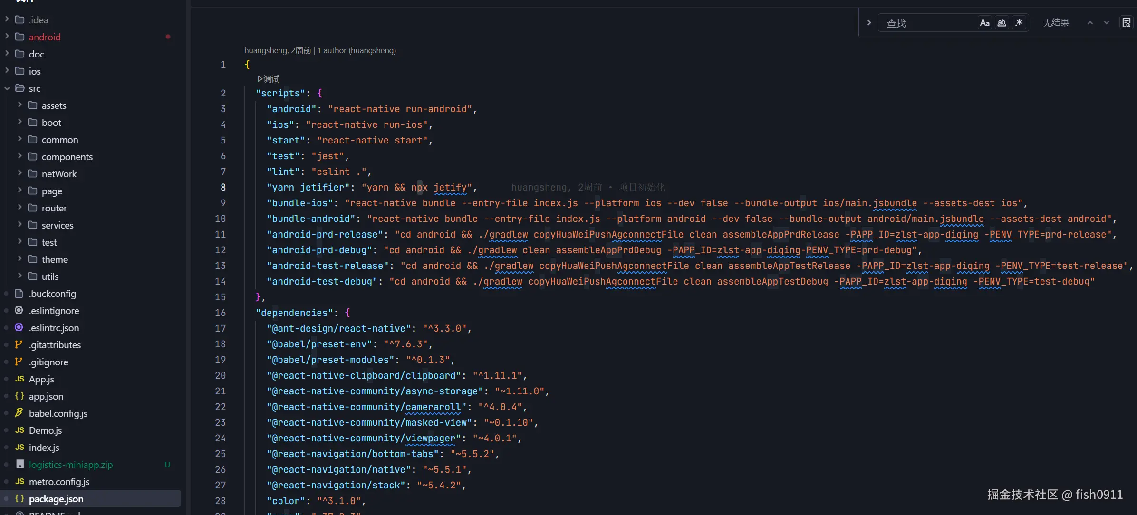
Task: Toggle regular expression search in find
Action: [x=1019, y=23]
